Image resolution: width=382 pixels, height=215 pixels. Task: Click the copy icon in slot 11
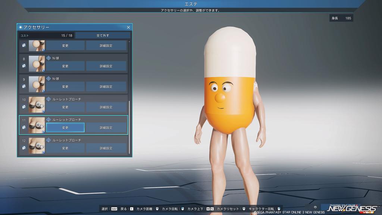coord(24,127)
